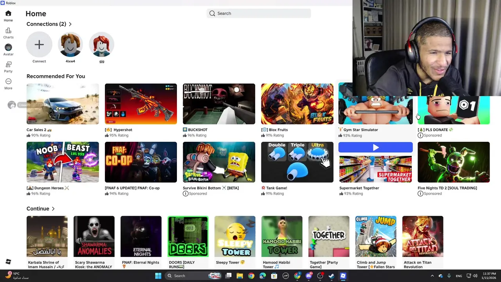Screen dimensions: 501x282
Task: Show hidden system tray icons
Action: click(432, 276)
